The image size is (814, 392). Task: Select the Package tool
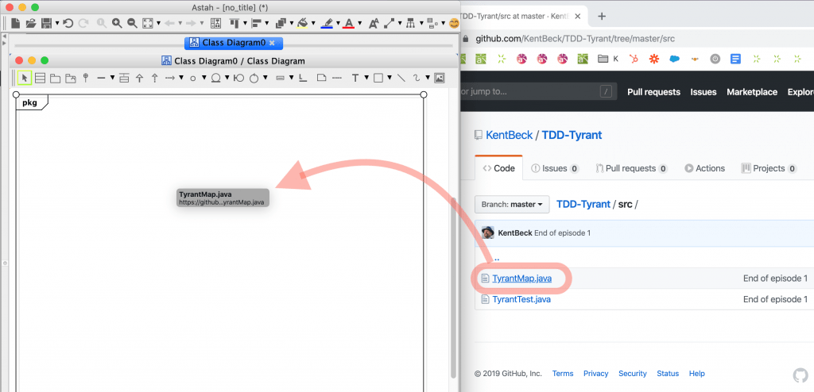point(55,78)
